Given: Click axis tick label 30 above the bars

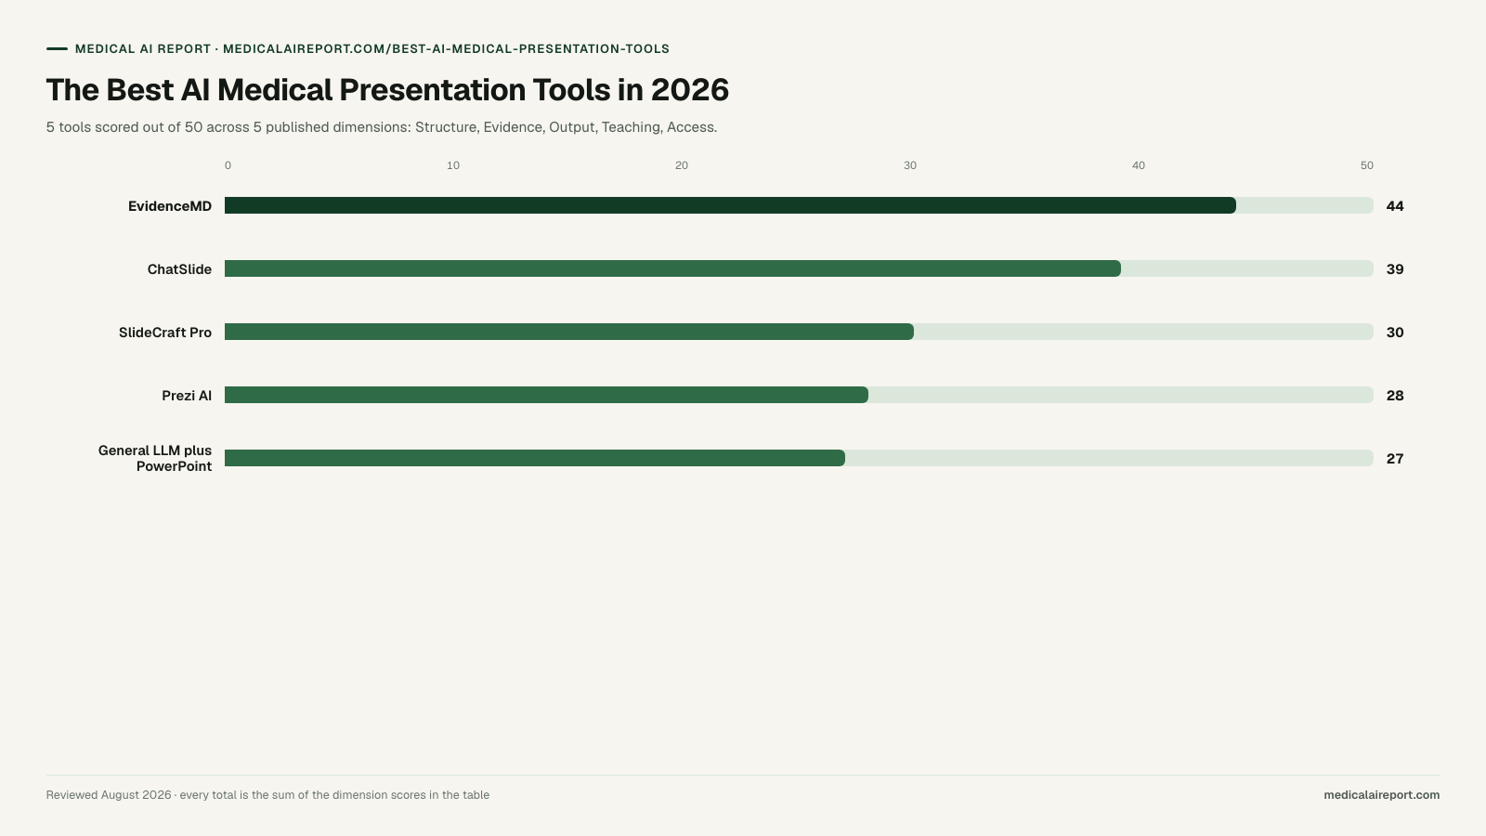Looking at the screenshot, I should [x=910, y=165].
